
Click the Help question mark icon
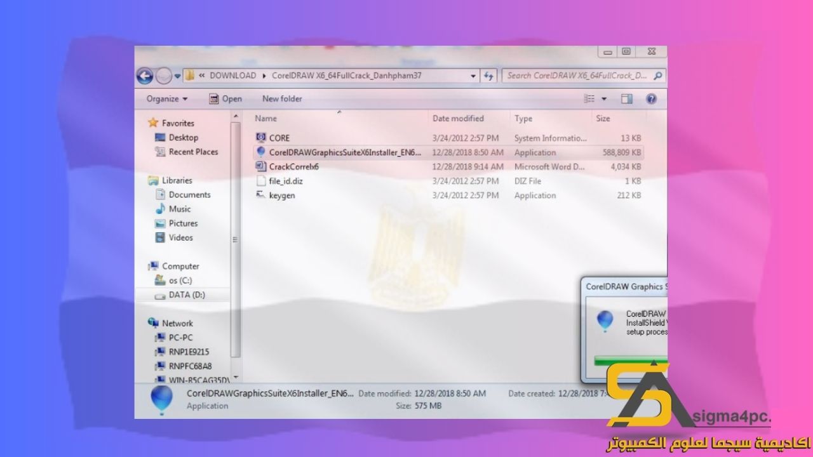click(651, 99)
